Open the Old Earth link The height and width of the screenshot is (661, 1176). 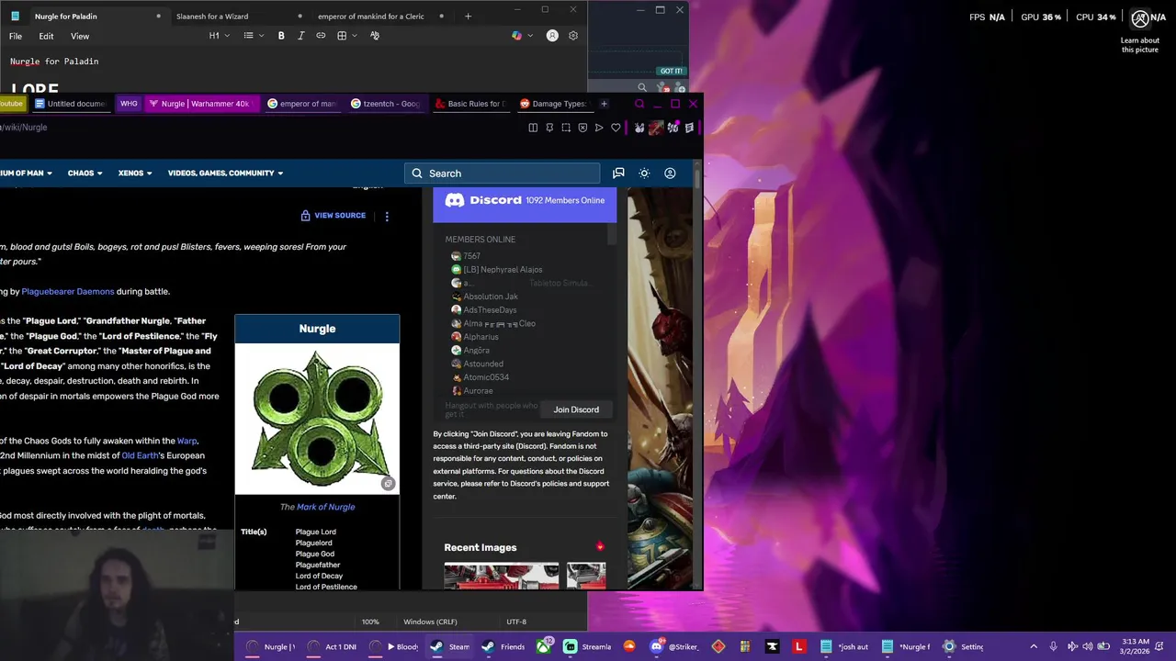140,456
